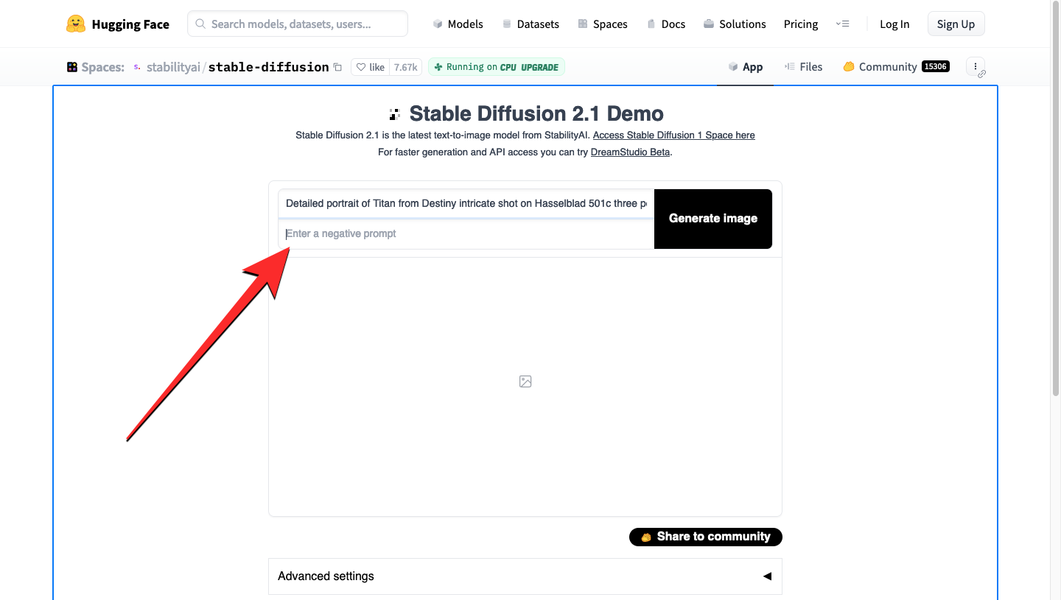Open the 7.67k likes count
This screenshot has width=1061, height=600.
tap(405, 67)
